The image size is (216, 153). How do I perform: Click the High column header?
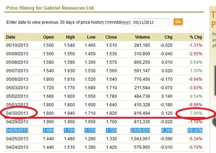coord(71,37)
